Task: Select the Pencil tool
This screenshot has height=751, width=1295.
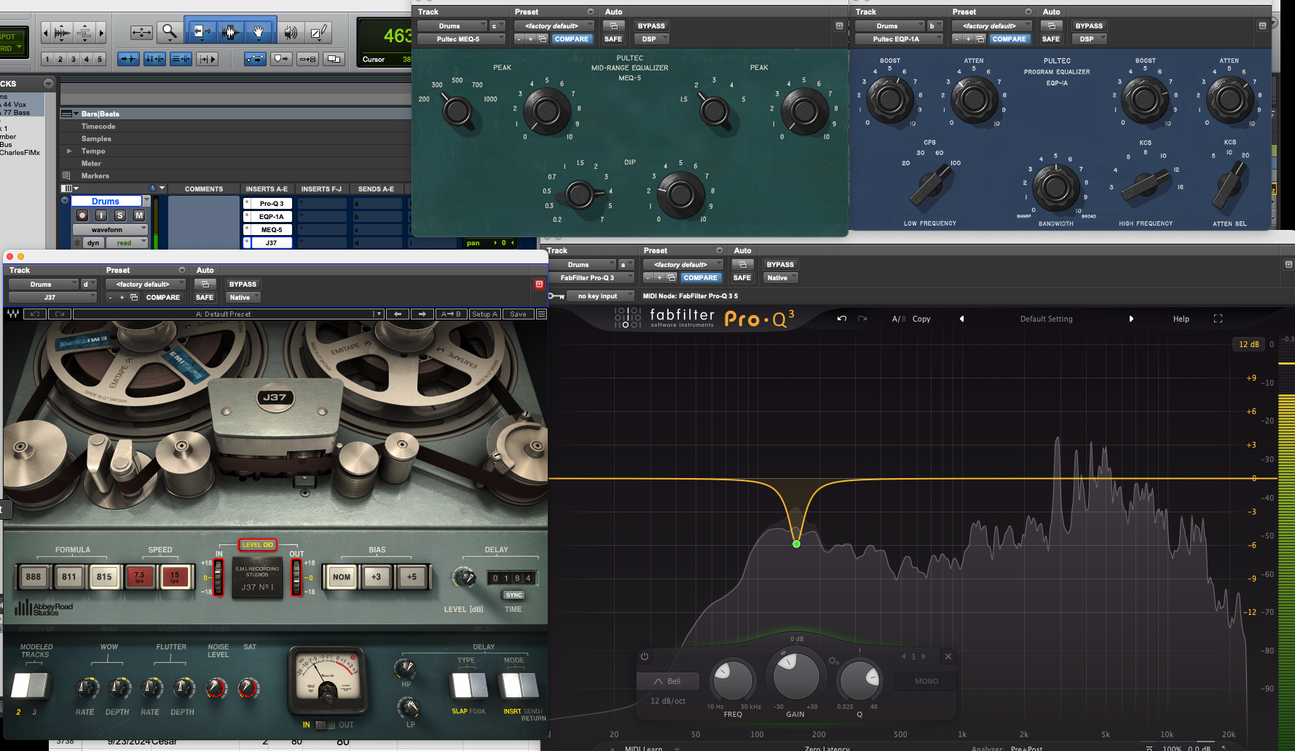Action: click(319, 32)
